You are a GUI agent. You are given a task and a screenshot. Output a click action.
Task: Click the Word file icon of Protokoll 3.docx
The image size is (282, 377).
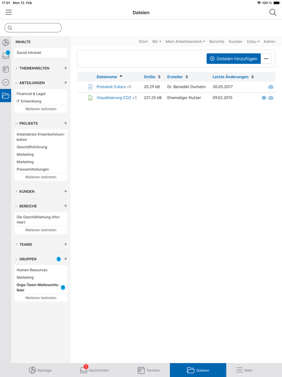(90, 87)
